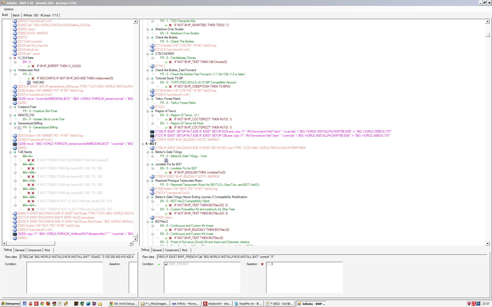Screen dimensions: 492x307
Task: Collapse the W_GUI beta tree node
Action: coord(11,58)
